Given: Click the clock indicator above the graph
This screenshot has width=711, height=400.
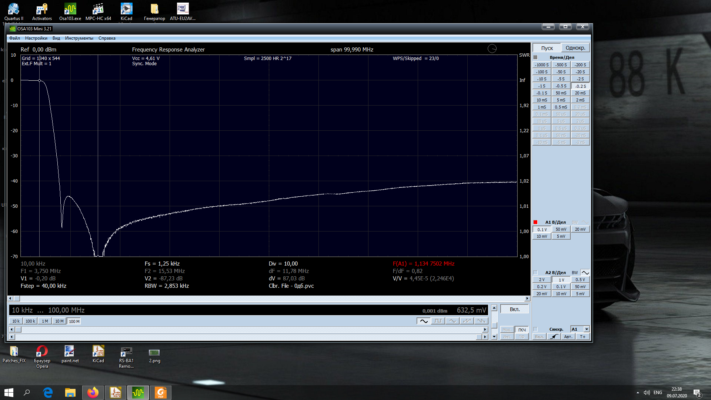Looking at the screenshot, I should tap(492, 49).
